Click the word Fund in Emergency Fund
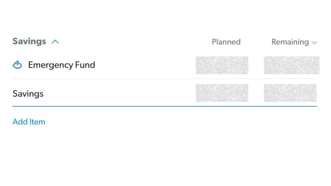 [85, 65]
